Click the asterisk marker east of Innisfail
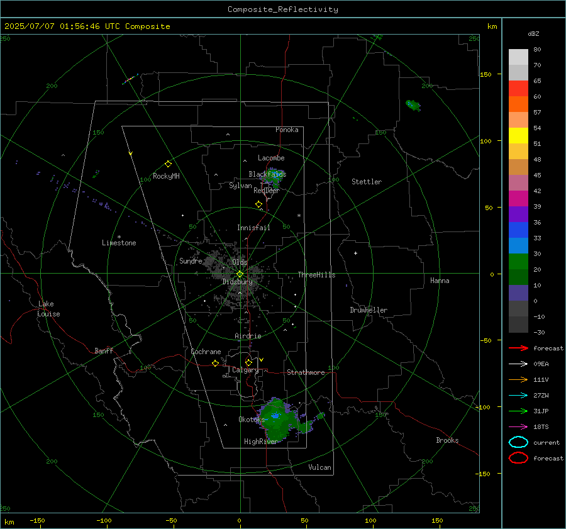 [299, 216]
